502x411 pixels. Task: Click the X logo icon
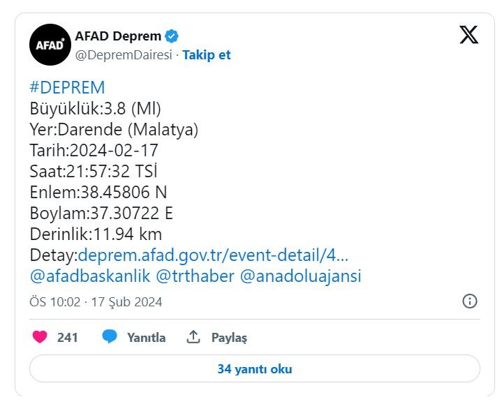pyautogui.click(x=468, y=35)
